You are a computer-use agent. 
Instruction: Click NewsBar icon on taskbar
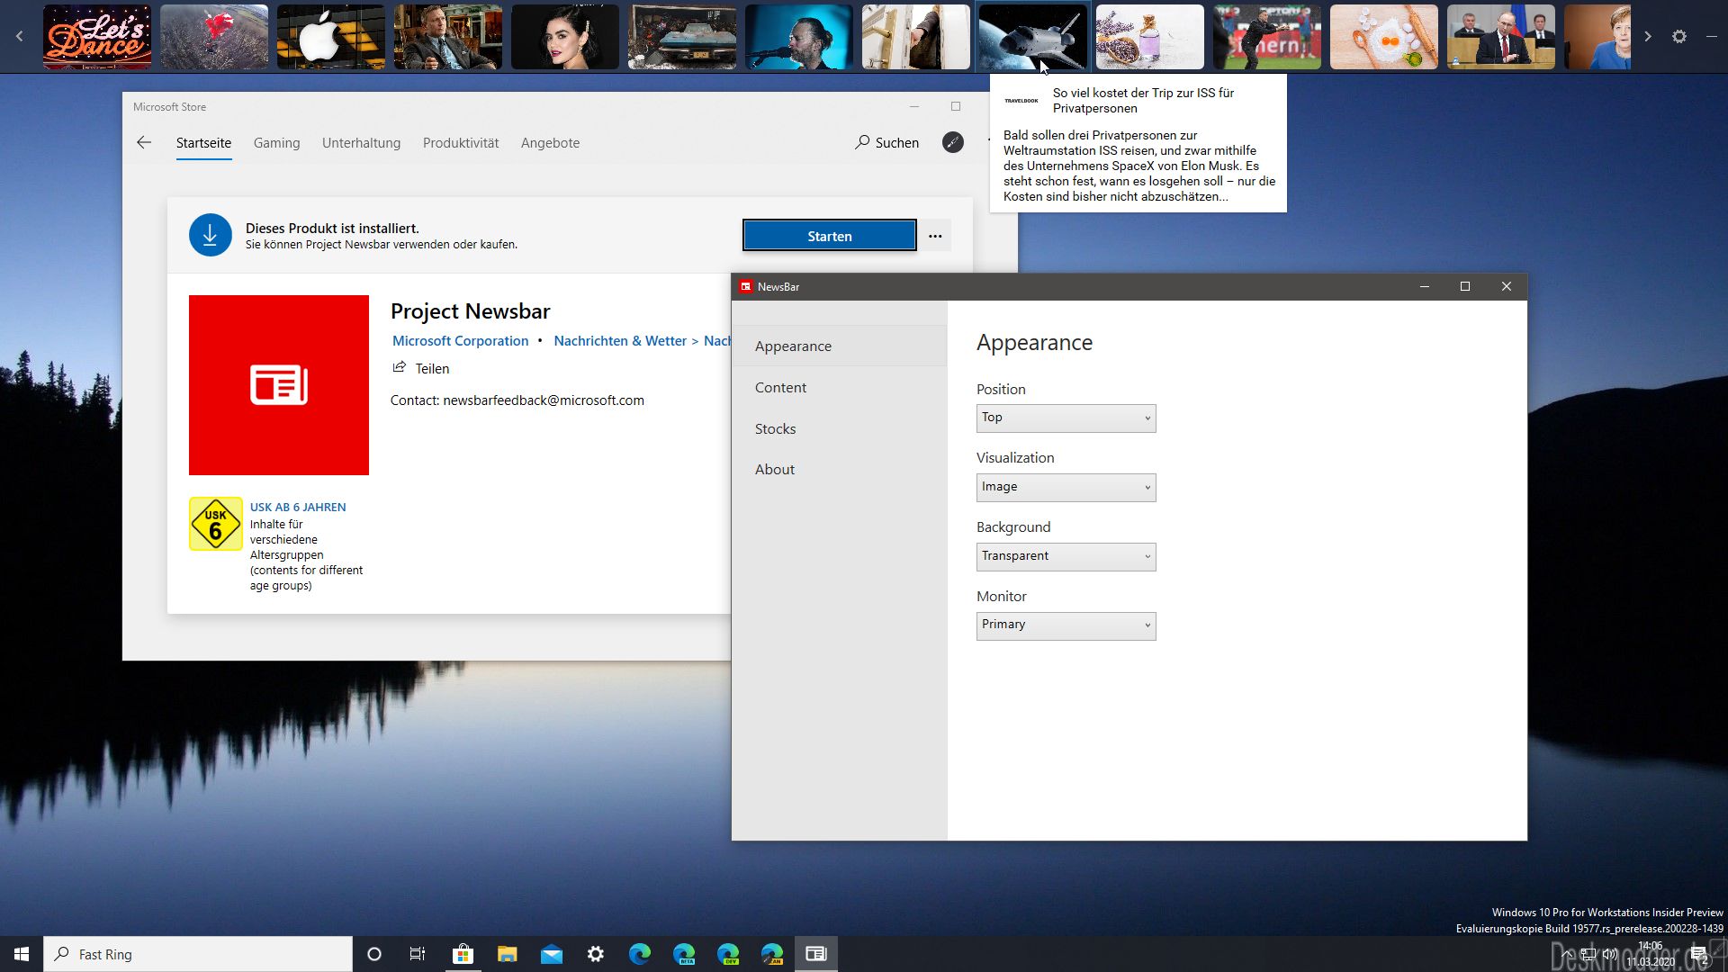click(816, 954)
